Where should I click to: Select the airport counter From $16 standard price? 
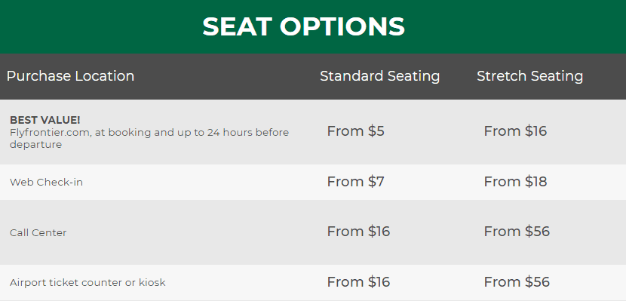click(x=358, y=282)
